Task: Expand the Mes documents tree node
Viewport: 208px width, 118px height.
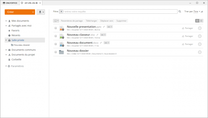Action: [x=6, y=21]
